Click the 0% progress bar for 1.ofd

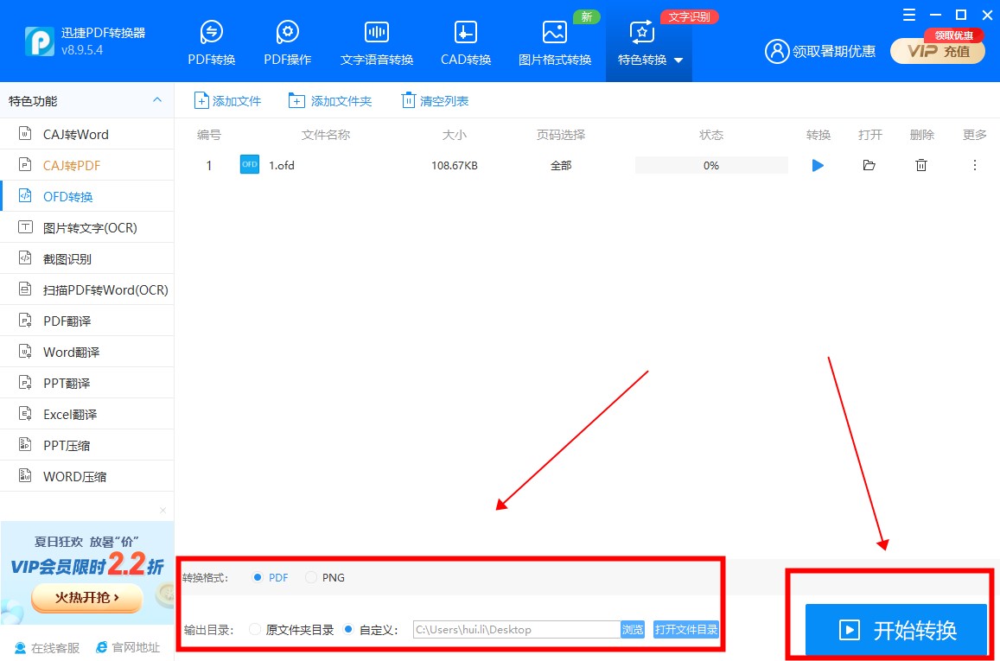(x=710, y=165)
